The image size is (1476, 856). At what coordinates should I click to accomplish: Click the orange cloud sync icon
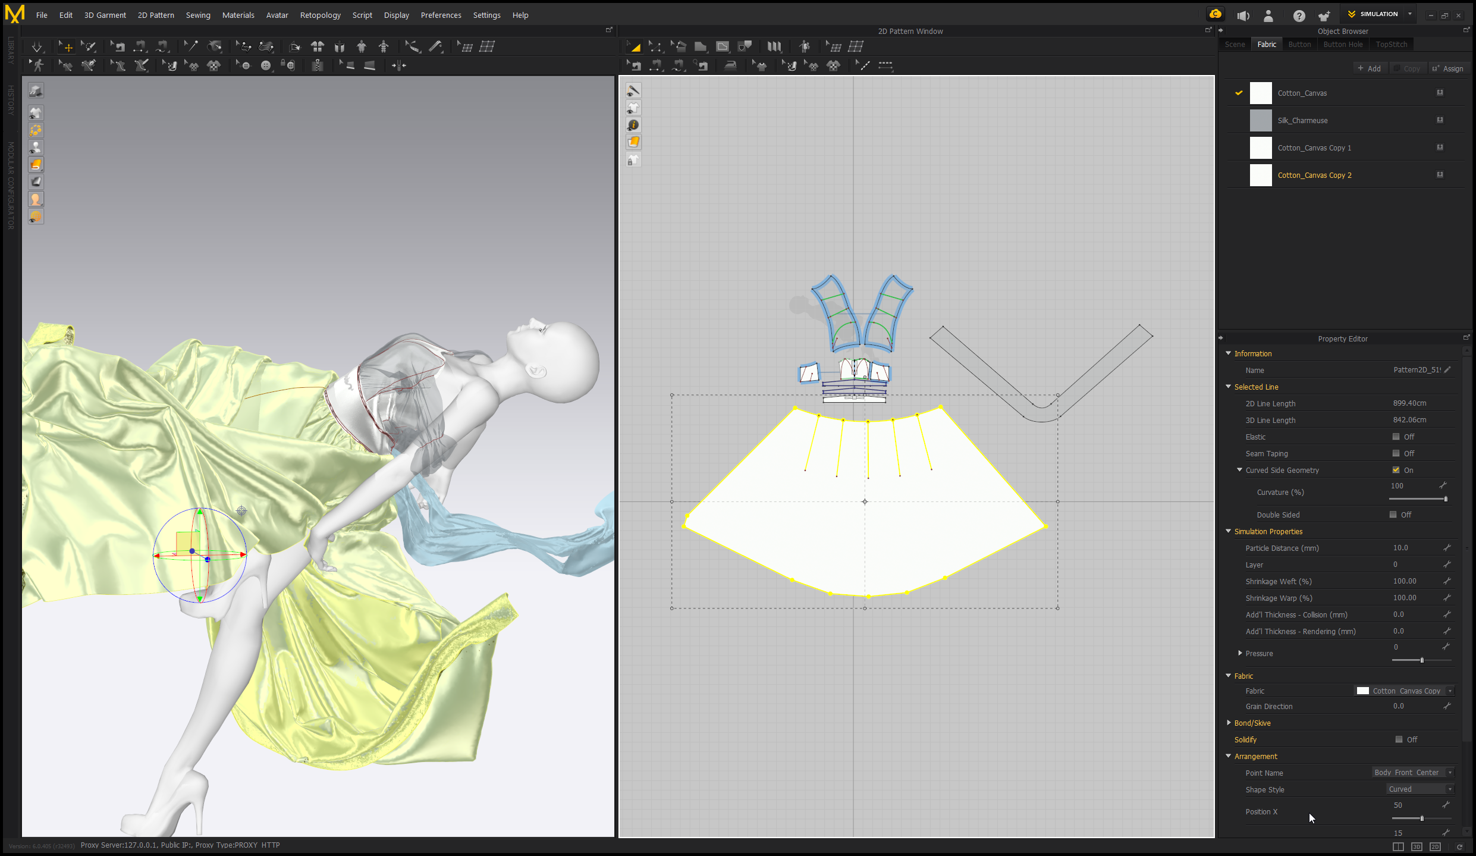tap(1216, 14)
